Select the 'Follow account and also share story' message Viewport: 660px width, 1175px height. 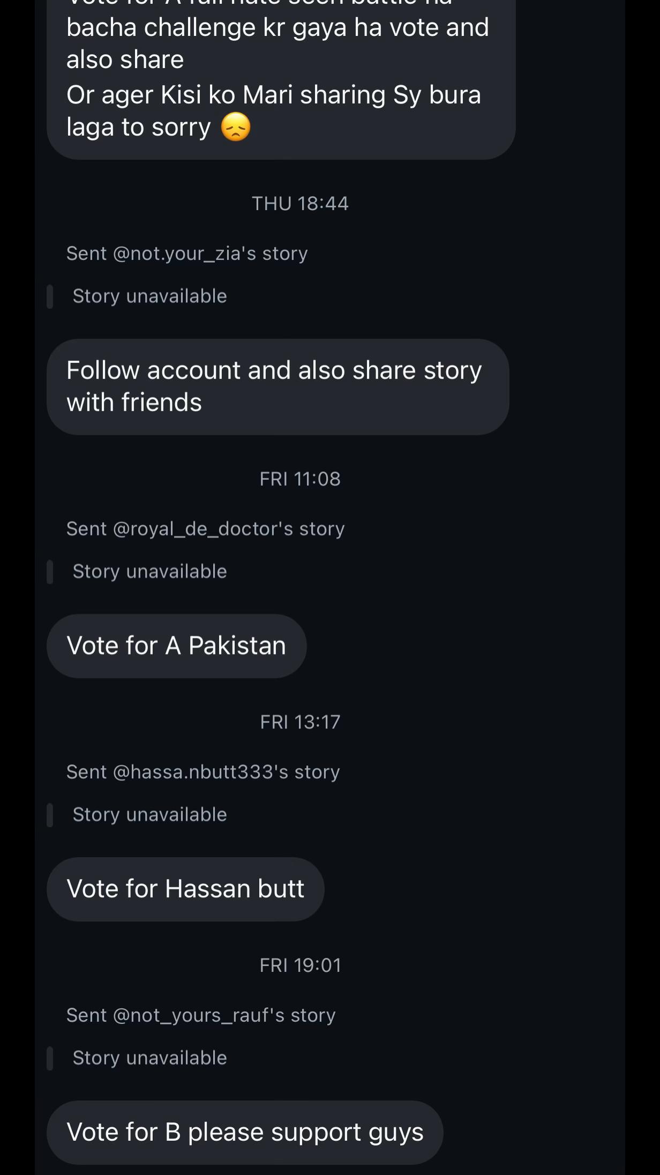(277, 386)
